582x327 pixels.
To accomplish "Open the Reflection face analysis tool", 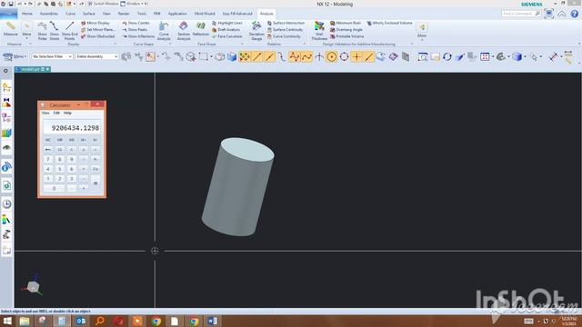I will point(200,29).
